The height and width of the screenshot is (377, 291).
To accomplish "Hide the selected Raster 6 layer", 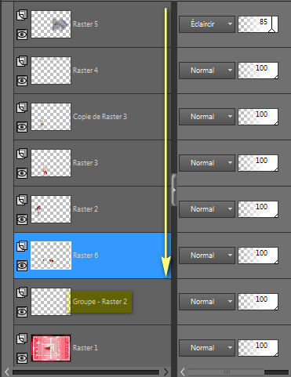I will click(22, 266).
